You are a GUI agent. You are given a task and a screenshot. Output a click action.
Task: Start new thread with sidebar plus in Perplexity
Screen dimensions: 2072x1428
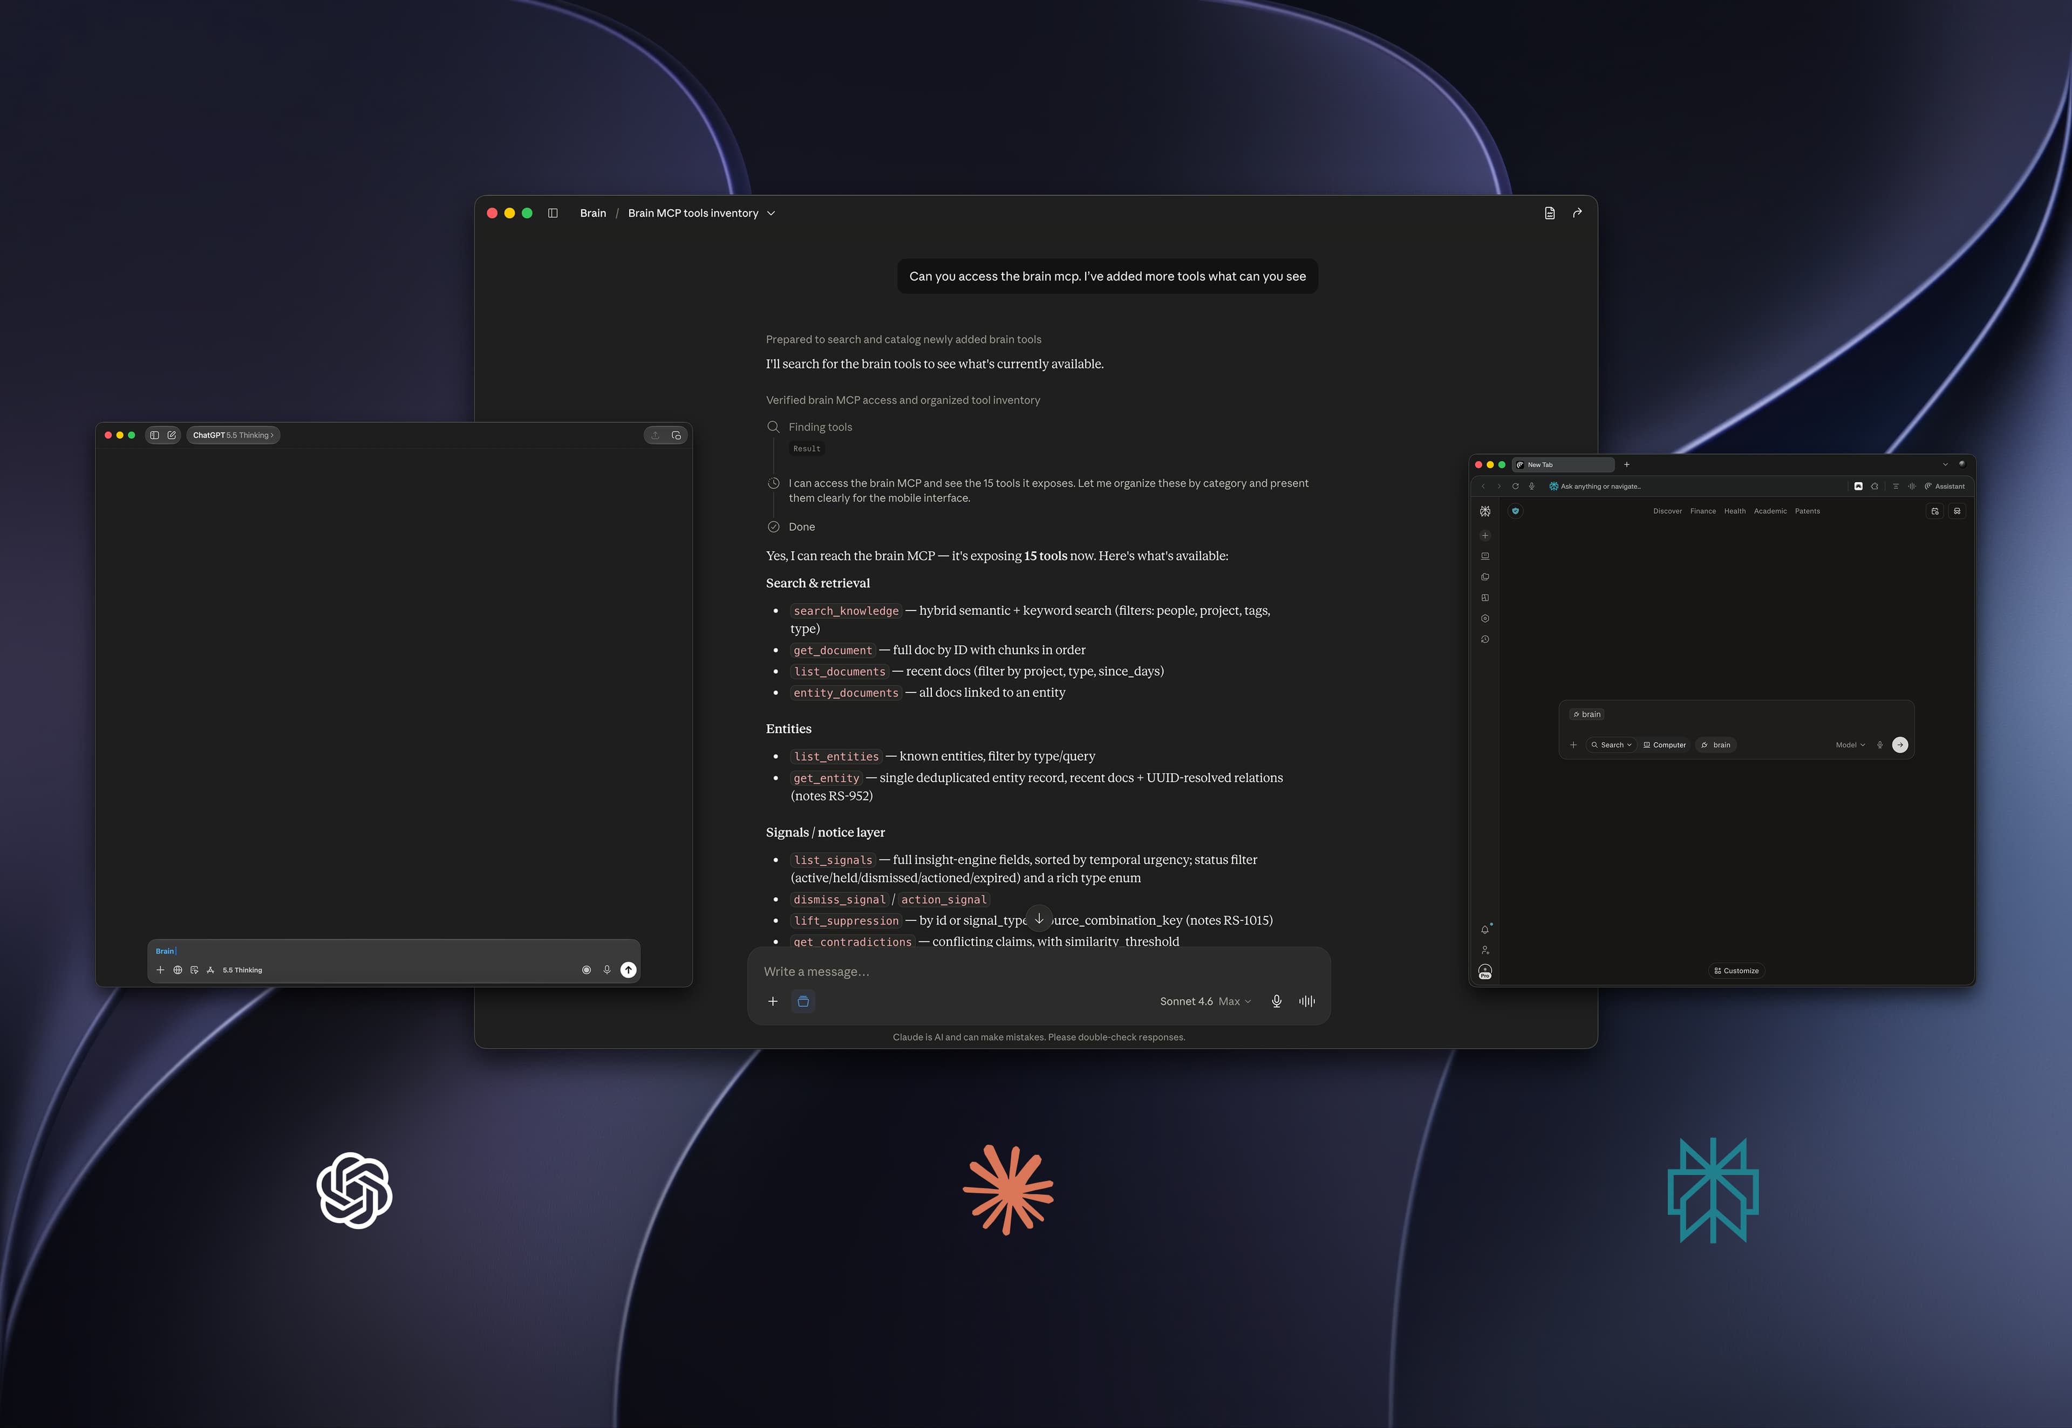pyautogui.click(x=1485, y=536)
